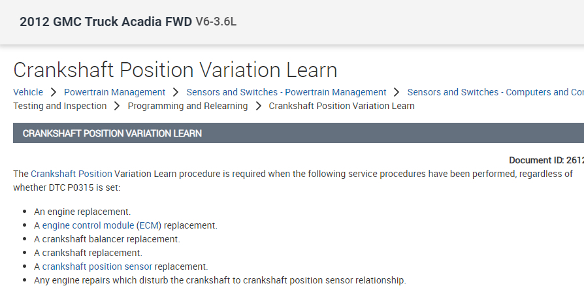584x305 pixels.
Task: Click the ECM abbreviation link
Action: [x=149, y=225]
